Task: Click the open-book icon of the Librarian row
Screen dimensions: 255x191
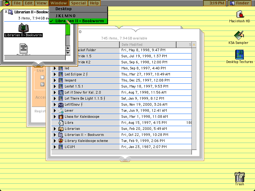Action: 61,129
